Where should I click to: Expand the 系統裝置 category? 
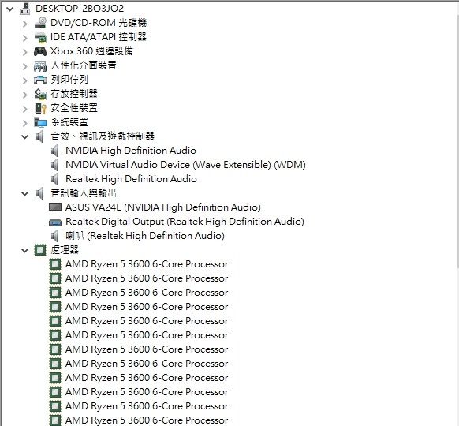[25, 123]
